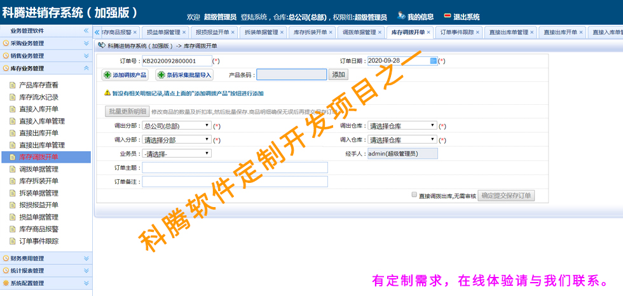
Task: Switch to the 库存拆装开单 tab
Action: (310, 32)
